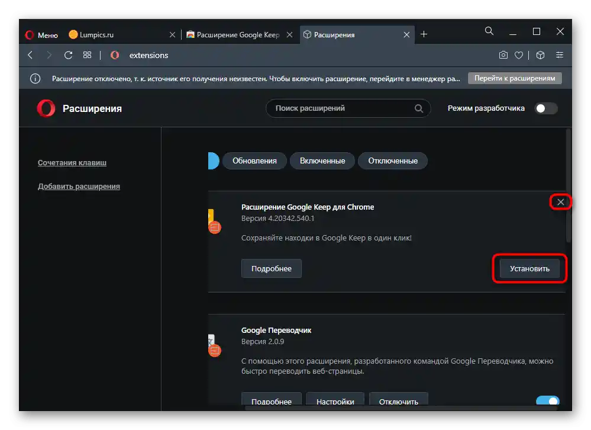This screenshot has height=430, width=591.
Task: Click the Установить button
Action: tap(529, 268)
